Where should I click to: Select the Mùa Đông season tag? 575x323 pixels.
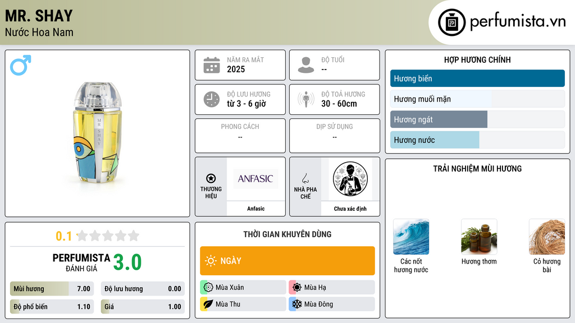tap(332, 304)
